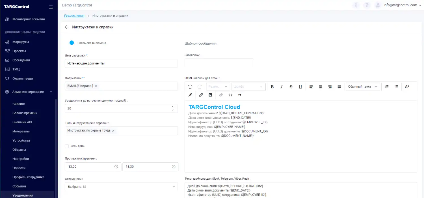The width and height of the screenshot is (424, 198).
Task: Toggle underline formatting in the editor
Action: click(x=300, y=87)
